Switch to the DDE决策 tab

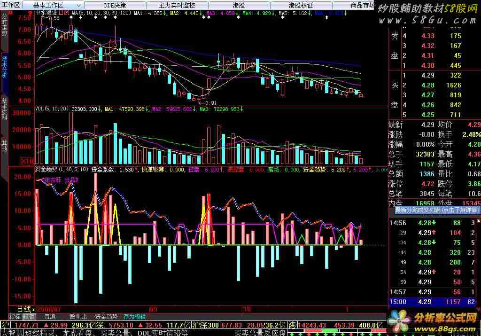tap(115, 5)
